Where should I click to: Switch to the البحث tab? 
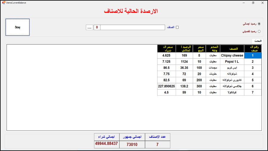point(257,41)
